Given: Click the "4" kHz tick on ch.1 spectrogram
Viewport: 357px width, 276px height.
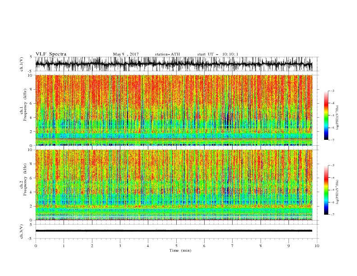Looking at the screenshot, I should click(32, 118).
